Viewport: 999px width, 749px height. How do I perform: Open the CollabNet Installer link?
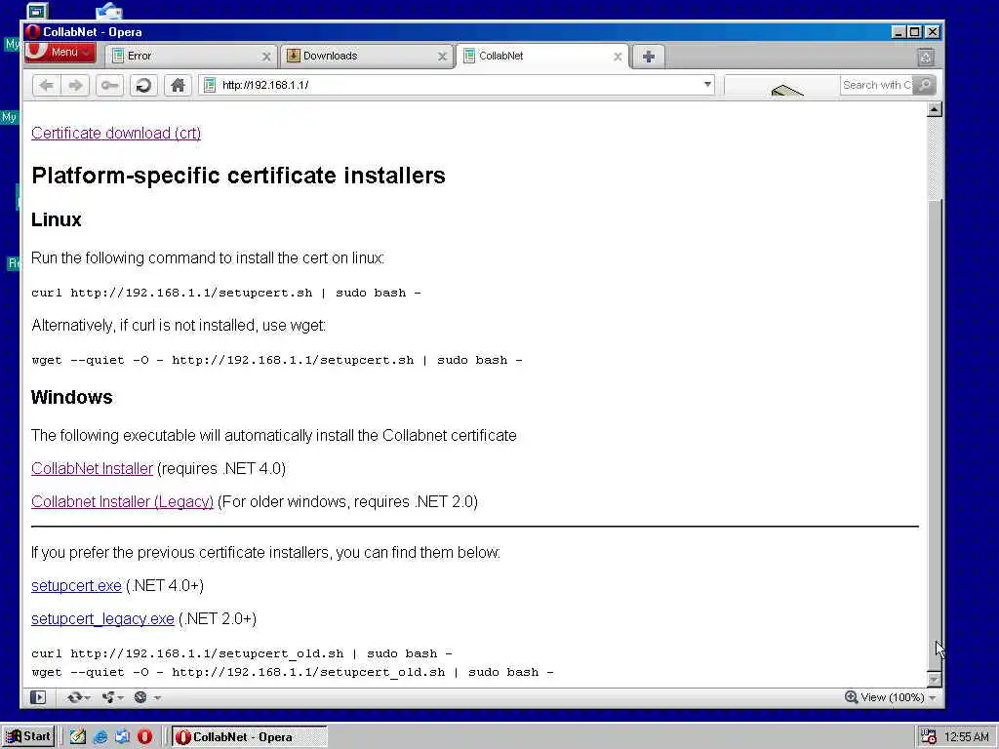[x=93, y=469]
